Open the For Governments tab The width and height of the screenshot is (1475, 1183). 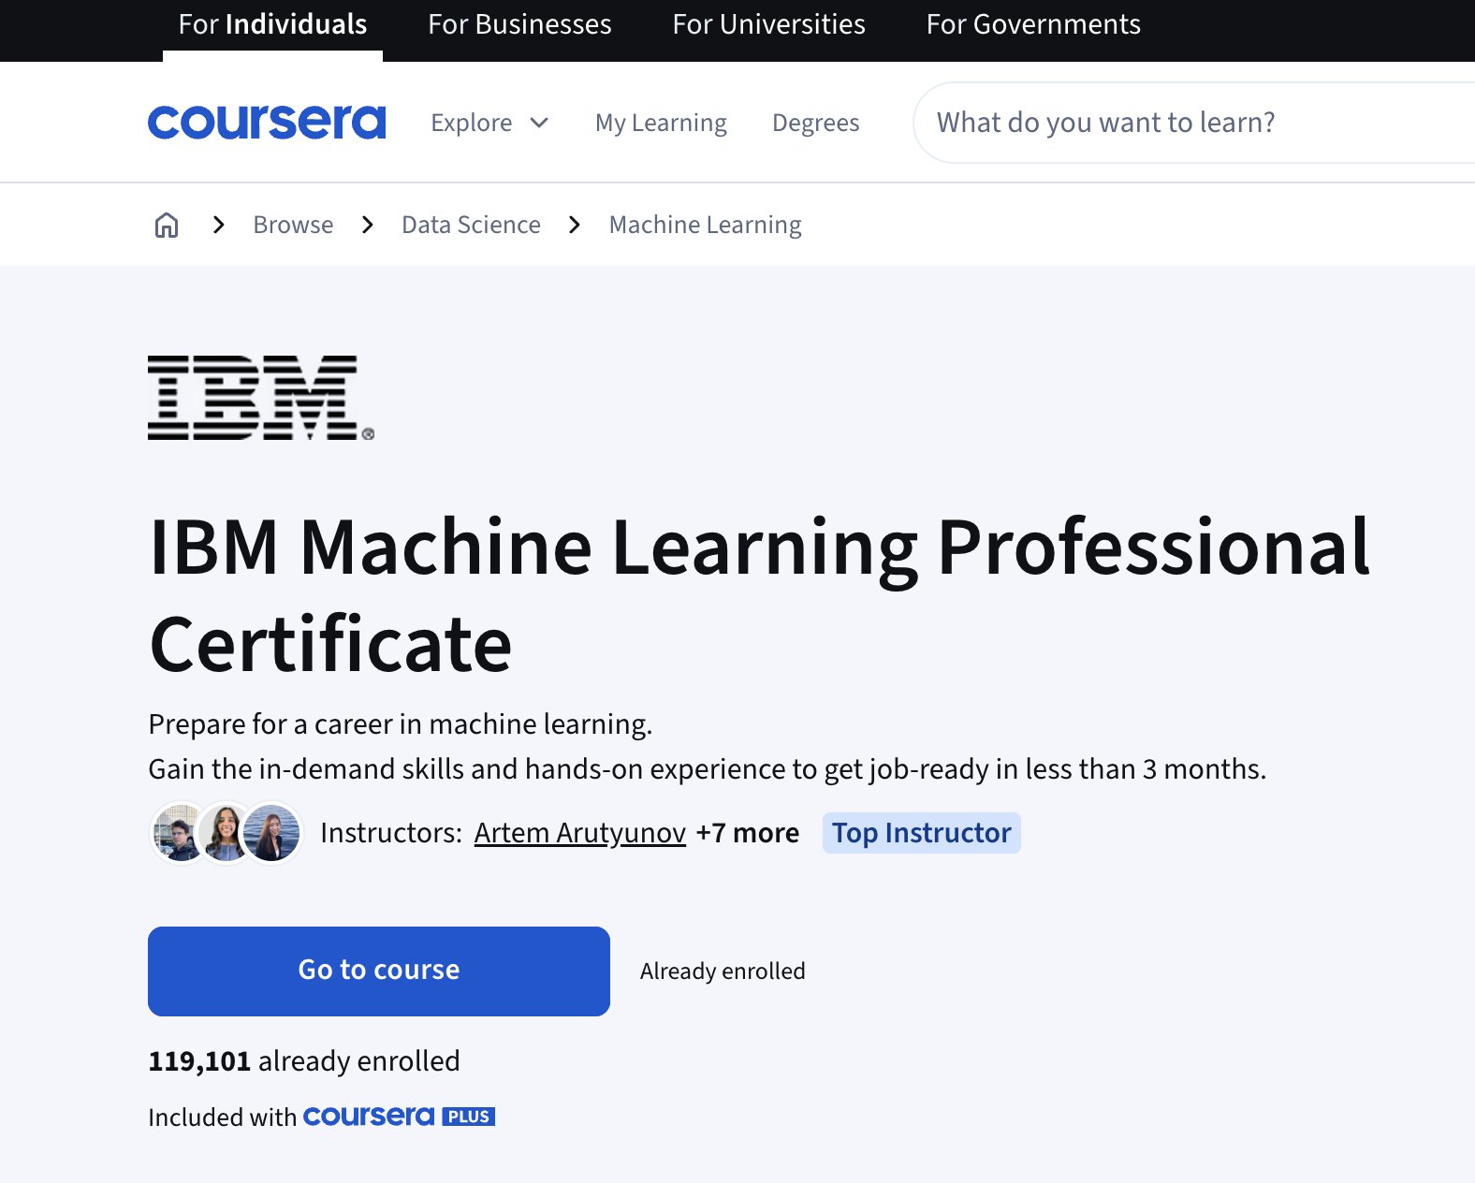[x=1033, y=24]
